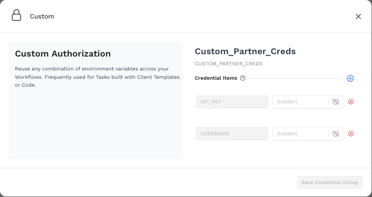Focus the hidden value field for API_KEY

click(301, 102)
